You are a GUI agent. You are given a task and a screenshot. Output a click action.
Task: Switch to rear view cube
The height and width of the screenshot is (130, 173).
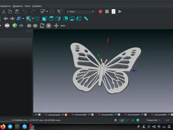click(x=65, y=19)
